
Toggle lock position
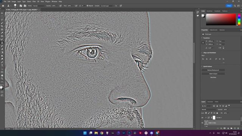click(211, 113)
